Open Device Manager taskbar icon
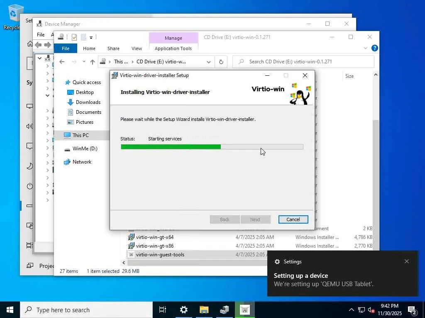Viewport: 425px width, 318px height. coord(225,310)
